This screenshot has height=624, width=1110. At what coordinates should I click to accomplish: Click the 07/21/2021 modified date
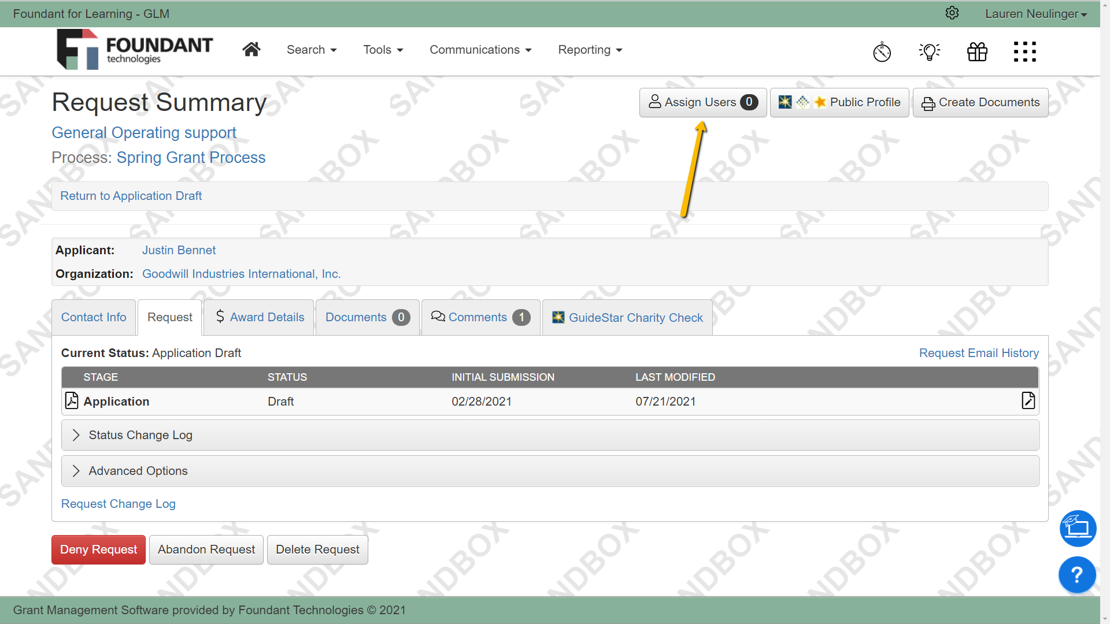[665, 402]
